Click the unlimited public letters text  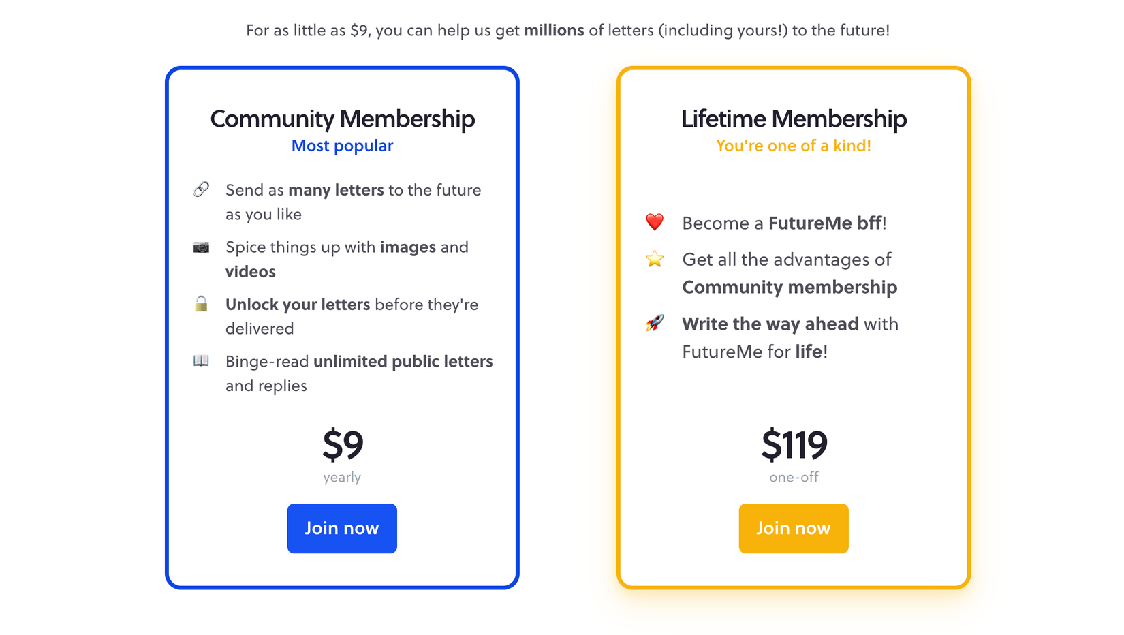(403, 361)
